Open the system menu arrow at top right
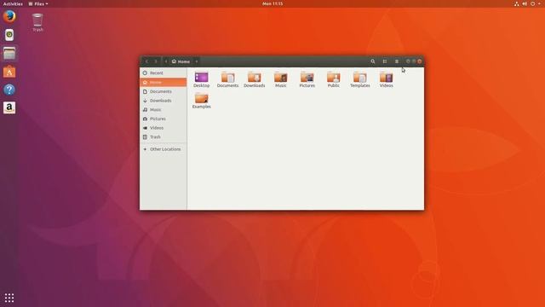 coord(539,3)
